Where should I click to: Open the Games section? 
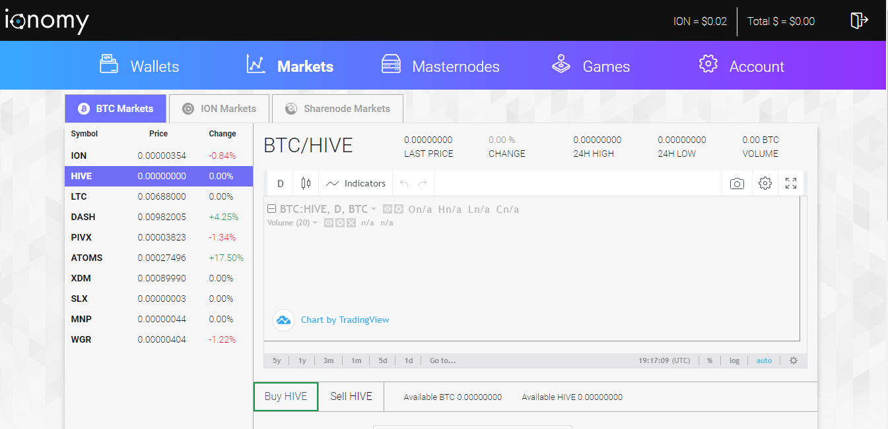point(591,65)
